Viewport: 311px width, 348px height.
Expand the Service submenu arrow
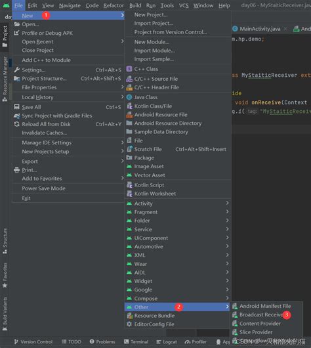(227, 229)
